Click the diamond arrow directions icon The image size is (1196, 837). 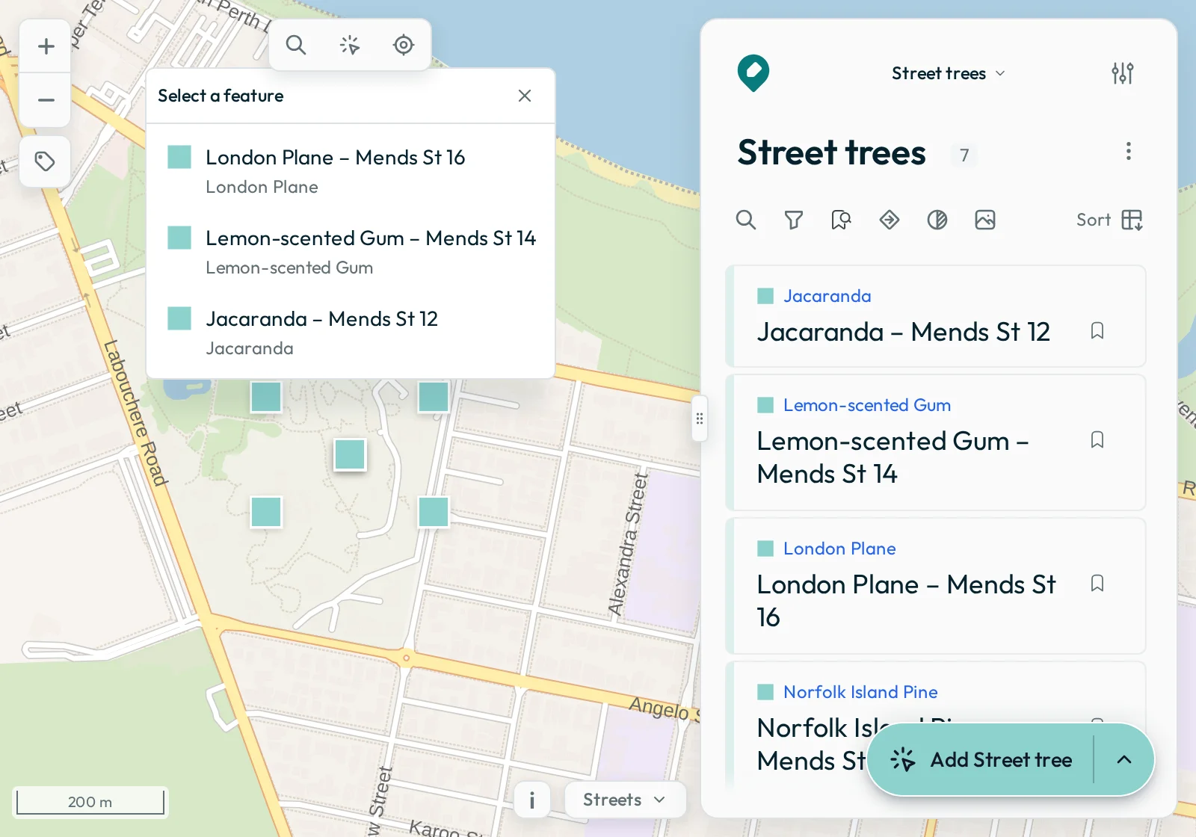click(x=890, y=220)
